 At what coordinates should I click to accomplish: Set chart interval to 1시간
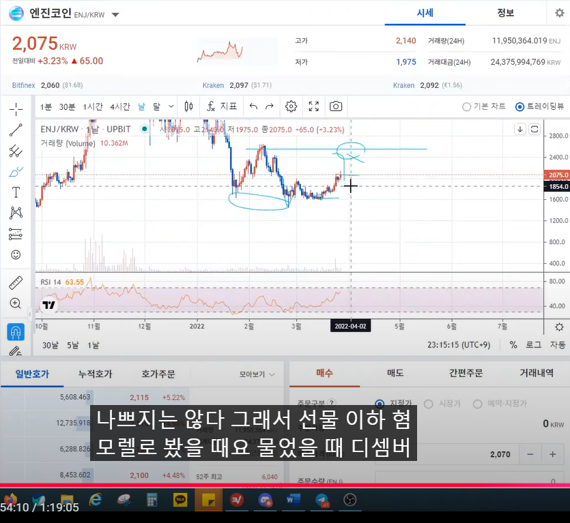(x=93, y=107)
